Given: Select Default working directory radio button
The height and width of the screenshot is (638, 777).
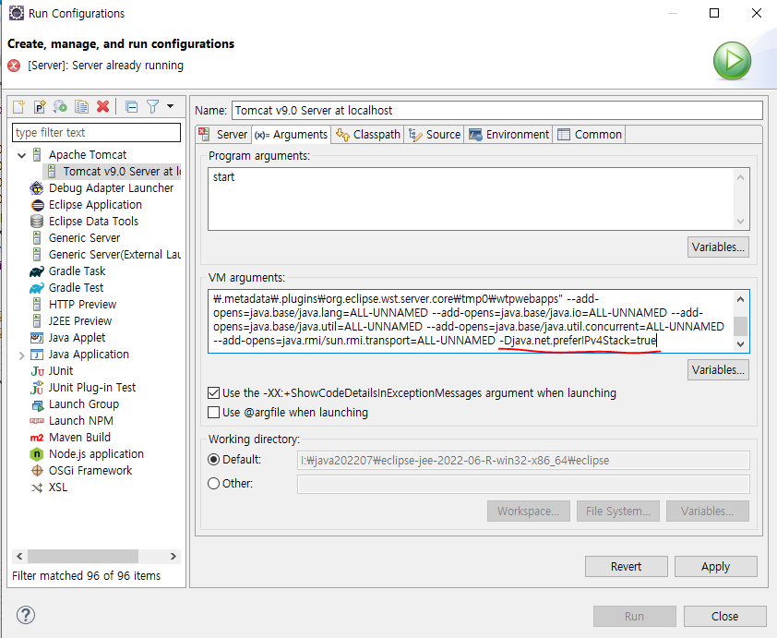Looking at the screenshot, I should 213,460.
